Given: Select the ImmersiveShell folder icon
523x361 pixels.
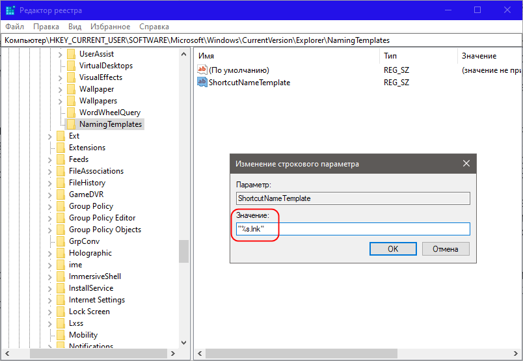Looking at the screenshot, I should click(60, 276).
